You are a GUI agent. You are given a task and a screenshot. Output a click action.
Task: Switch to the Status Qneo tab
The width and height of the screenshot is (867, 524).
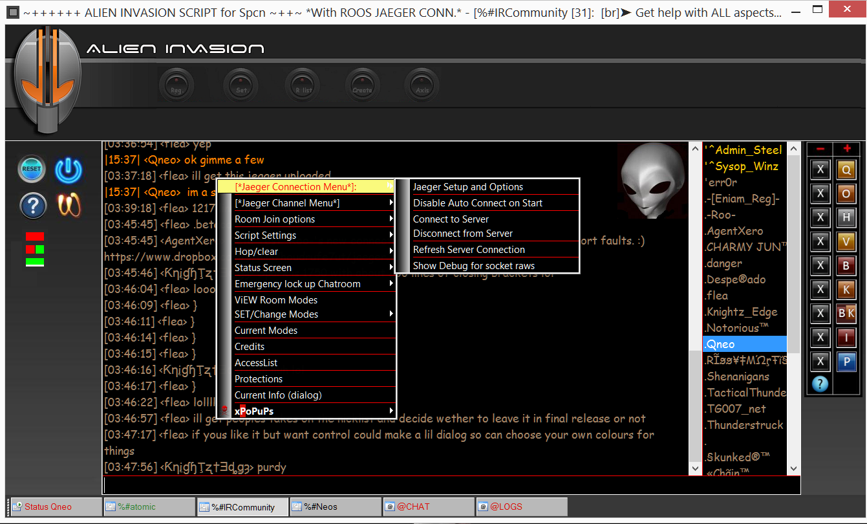tap(56, 507)
